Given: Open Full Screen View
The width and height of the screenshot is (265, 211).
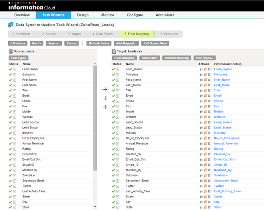Looking at the screenshot, I should (155, 44).
